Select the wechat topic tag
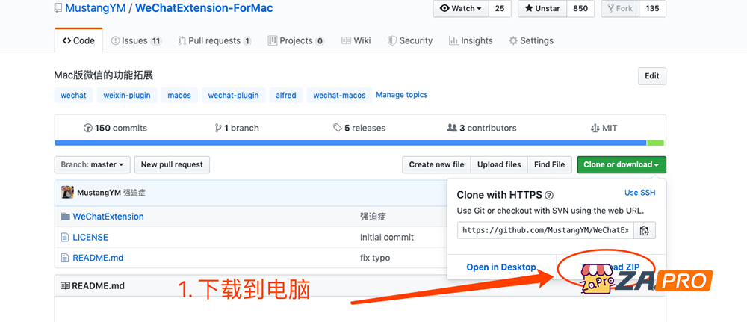The width and height of the screenshot is (747, 322). [73, 96]
